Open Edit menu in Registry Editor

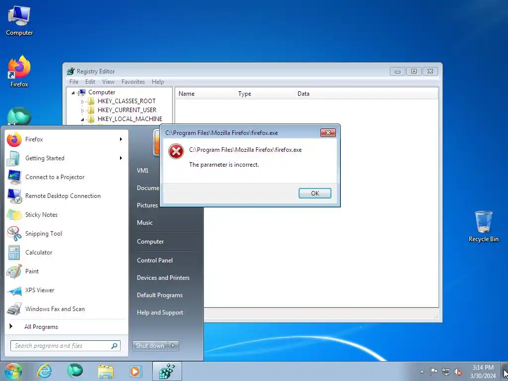(90, 82)
